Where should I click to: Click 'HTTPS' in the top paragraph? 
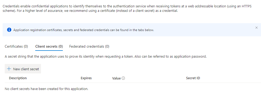pos(246,7)
